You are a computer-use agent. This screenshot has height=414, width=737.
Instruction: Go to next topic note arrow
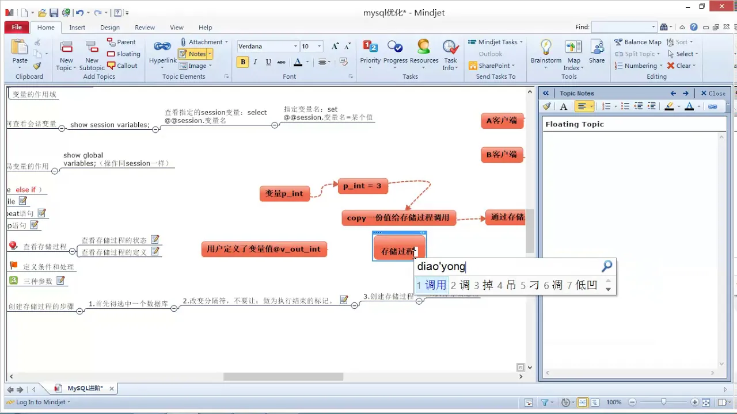(685, 93)
